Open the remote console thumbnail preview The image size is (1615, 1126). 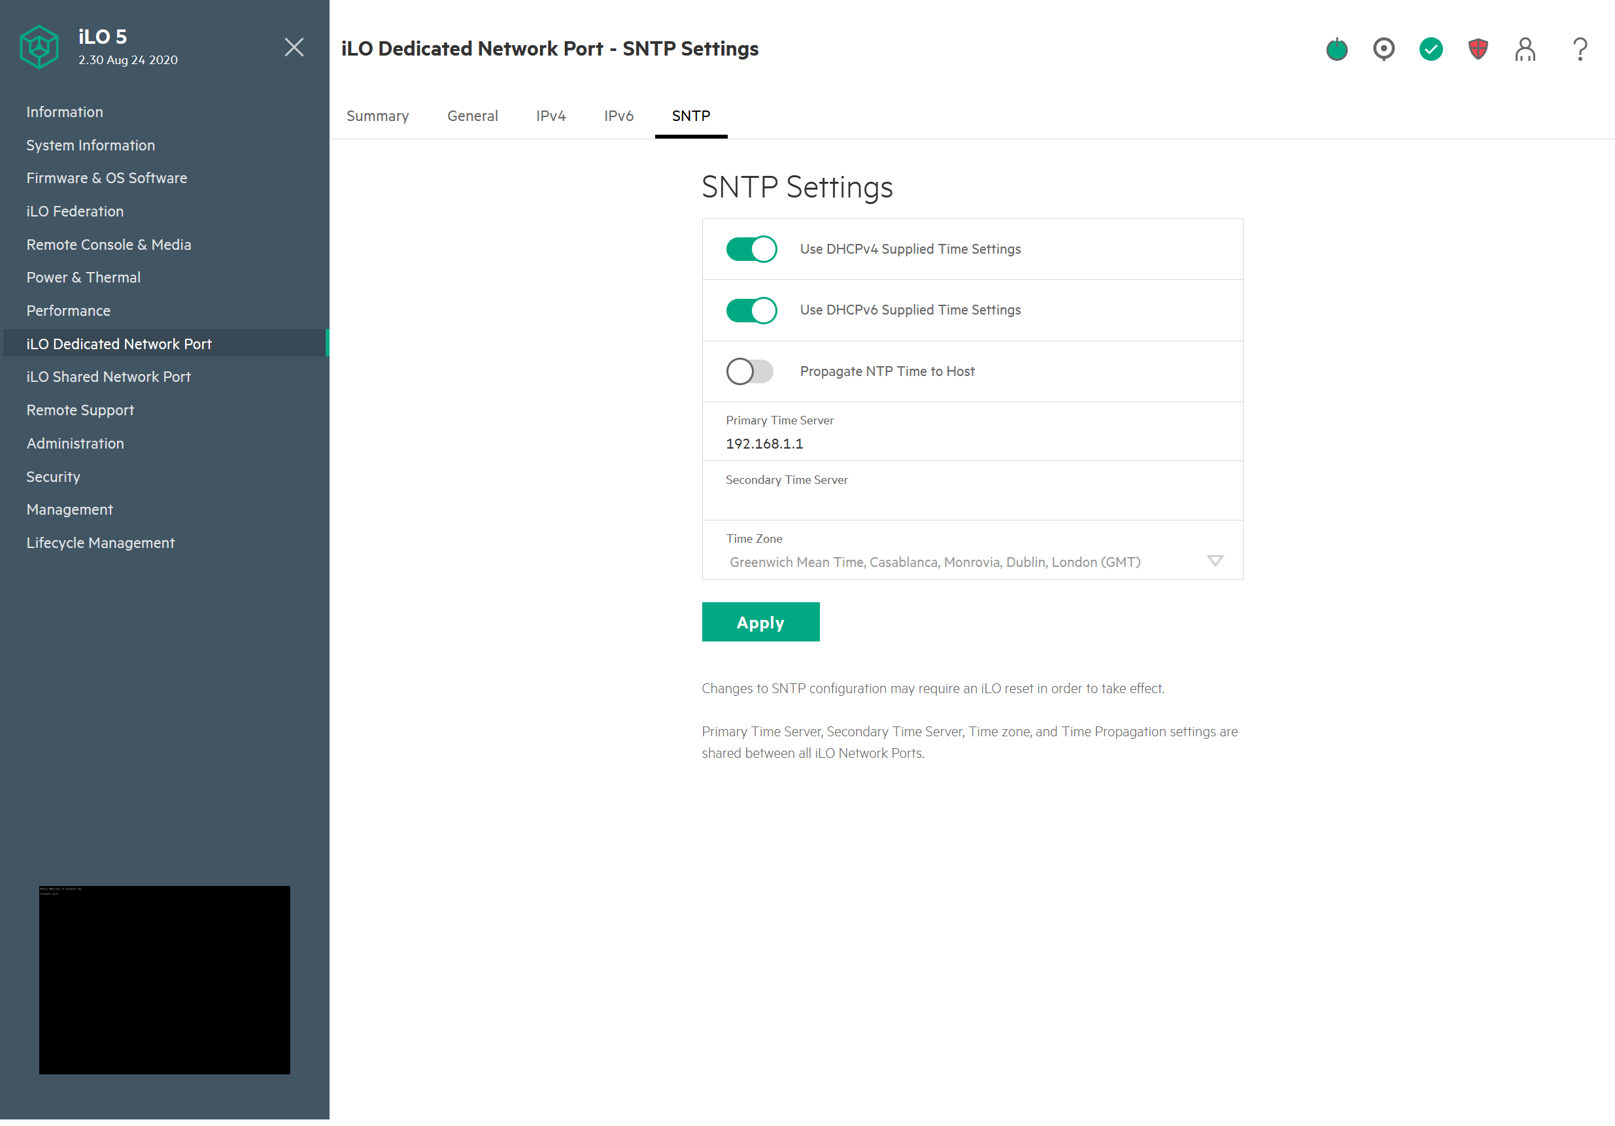click(x=165, y=980)
